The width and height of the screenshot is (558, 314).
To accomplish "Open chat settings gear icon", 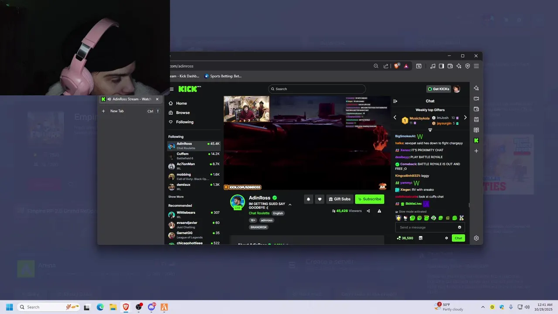I will pyautogui.click(x=446, y=238).
